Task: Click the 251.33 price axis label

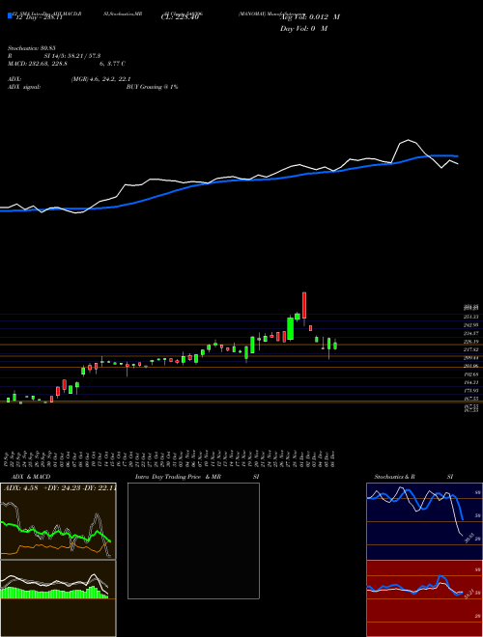Action: tap(472, 317)
